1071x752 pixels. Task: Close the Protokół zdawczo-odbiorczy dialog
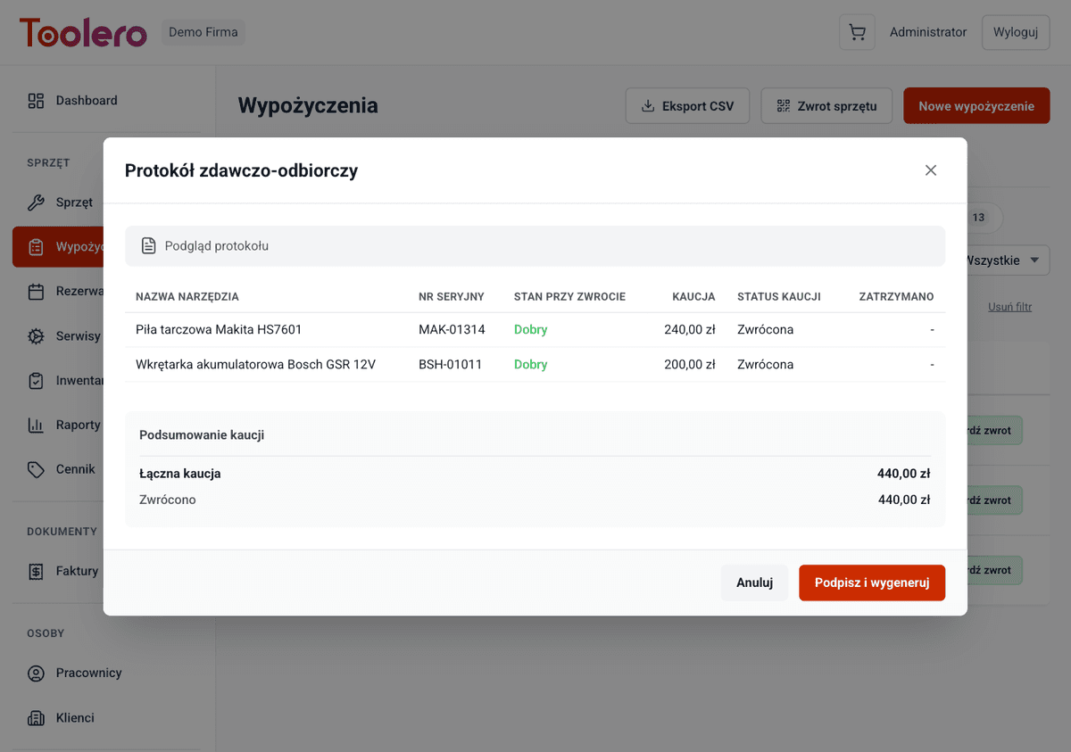[931, 170]
